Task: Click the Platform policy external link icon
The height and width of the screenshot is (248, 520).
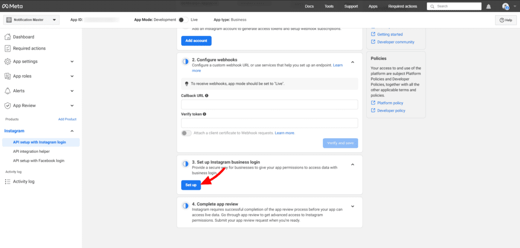Action: (373, 103)
